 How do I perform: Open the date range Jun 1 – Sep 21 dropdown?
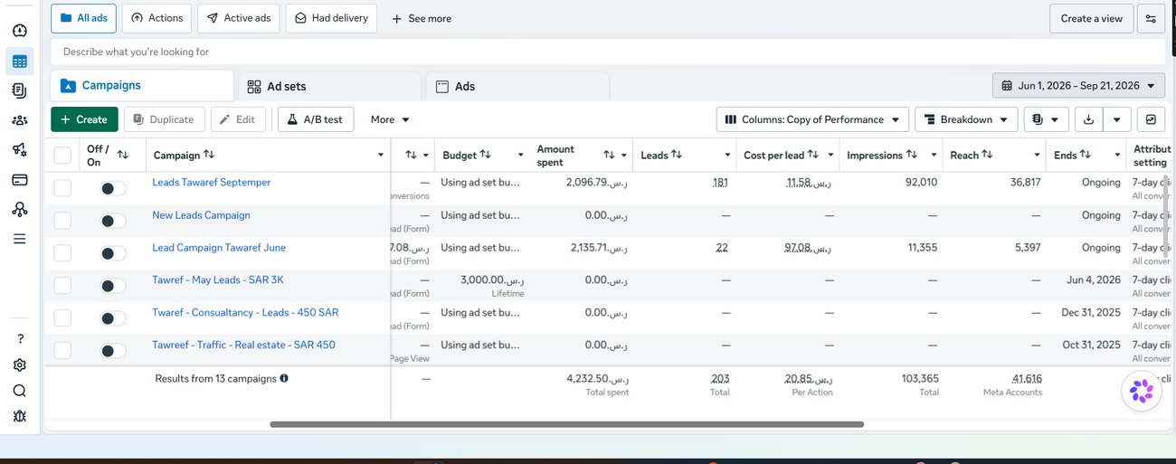(1078, 86)
